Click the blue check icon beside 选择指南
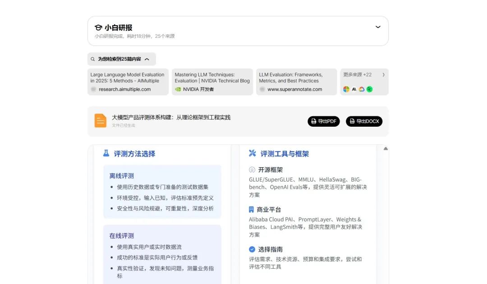The width and height of the screenshot is (487, 284). 252,249
